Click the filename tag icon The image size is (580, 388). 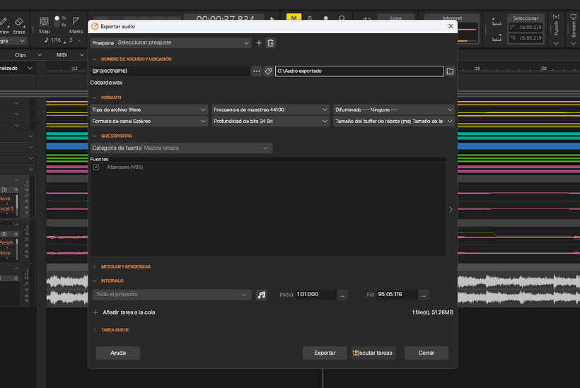(x=268, y=71)
